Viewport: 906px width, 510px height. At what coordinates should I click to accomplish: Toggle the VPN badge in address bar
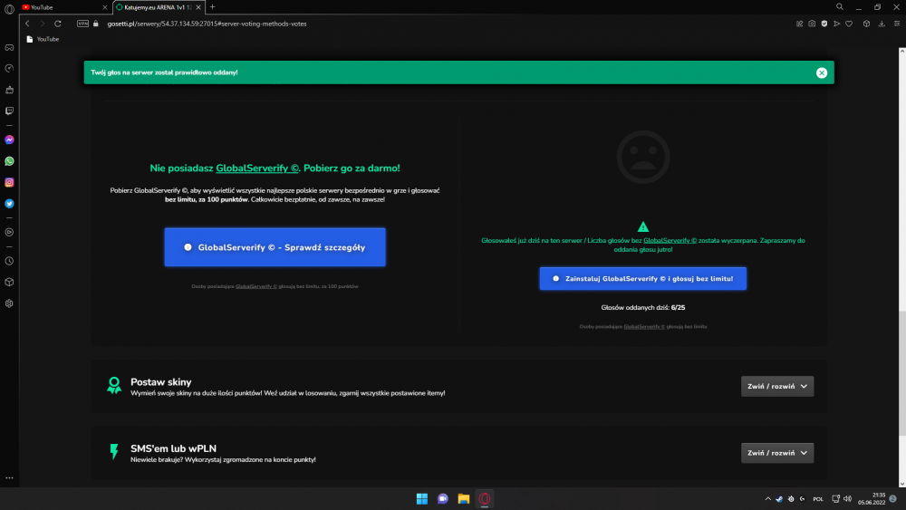point(82,24)
